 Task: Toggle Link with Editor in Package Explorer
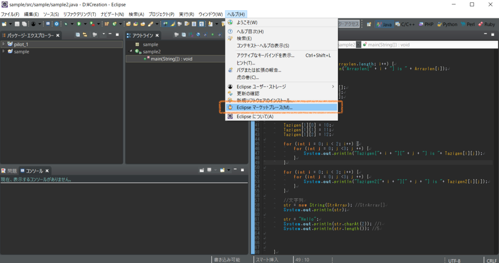85,35
